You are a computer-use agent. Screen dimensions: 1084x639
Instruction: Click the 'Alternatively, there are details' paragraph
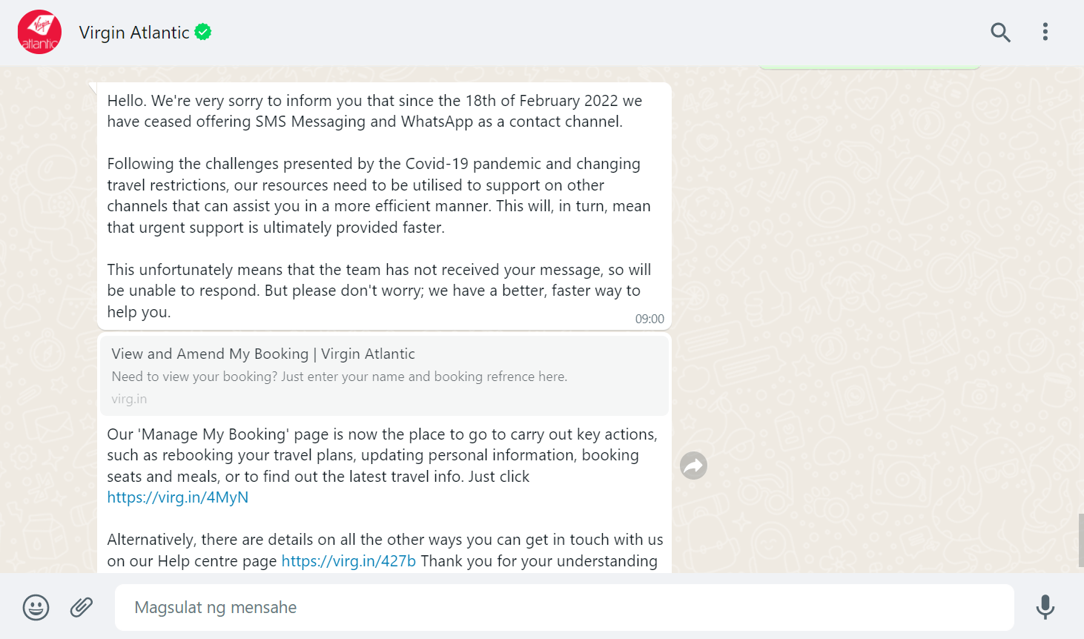tap(385, 540)
